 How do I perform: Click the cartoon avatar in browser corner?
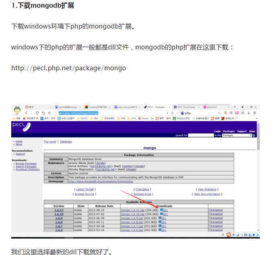tap(17, 110)
